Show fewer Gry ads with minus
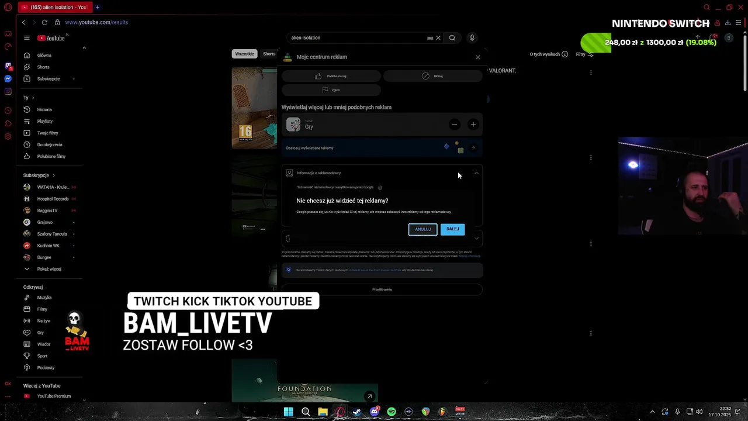Image resolution: width=748 pixels, height=421 pixels. (455, 124)
